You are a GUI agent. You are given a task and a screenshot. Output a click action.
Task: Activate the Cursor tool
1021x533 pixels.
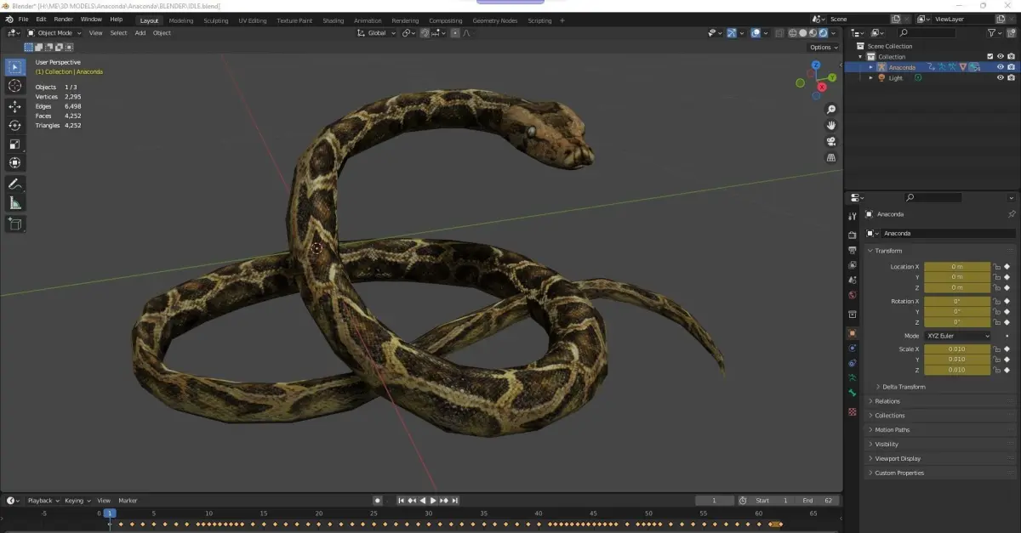15,86
